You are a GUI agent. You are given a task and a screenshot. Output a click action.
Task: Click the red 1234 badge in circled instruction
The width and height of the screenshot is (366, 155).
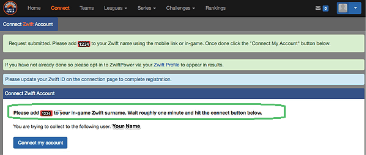tap(46, 113)
